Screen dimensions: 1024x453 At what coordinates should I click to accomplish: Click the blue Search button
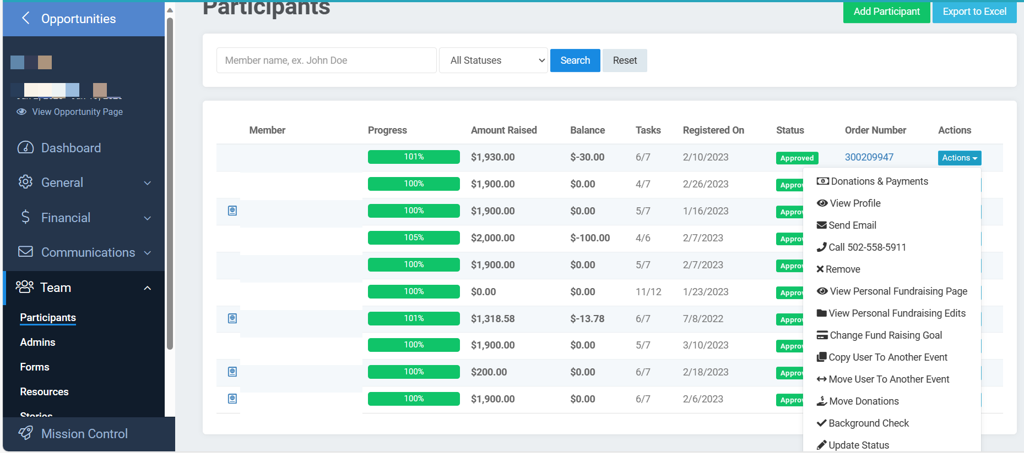tap(575, 60)
